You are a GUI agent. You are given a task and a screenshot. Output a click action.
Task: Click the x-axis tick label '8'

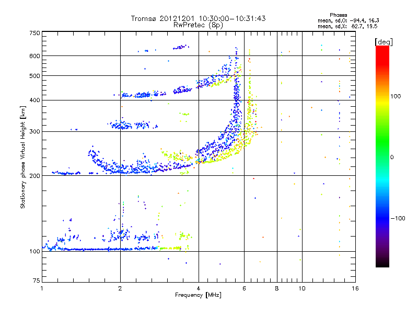coord(277,288)
